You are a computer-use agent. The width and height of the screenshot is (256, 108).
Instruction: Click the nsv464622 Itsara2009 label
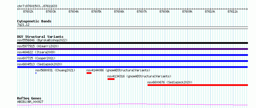(36, 52)
